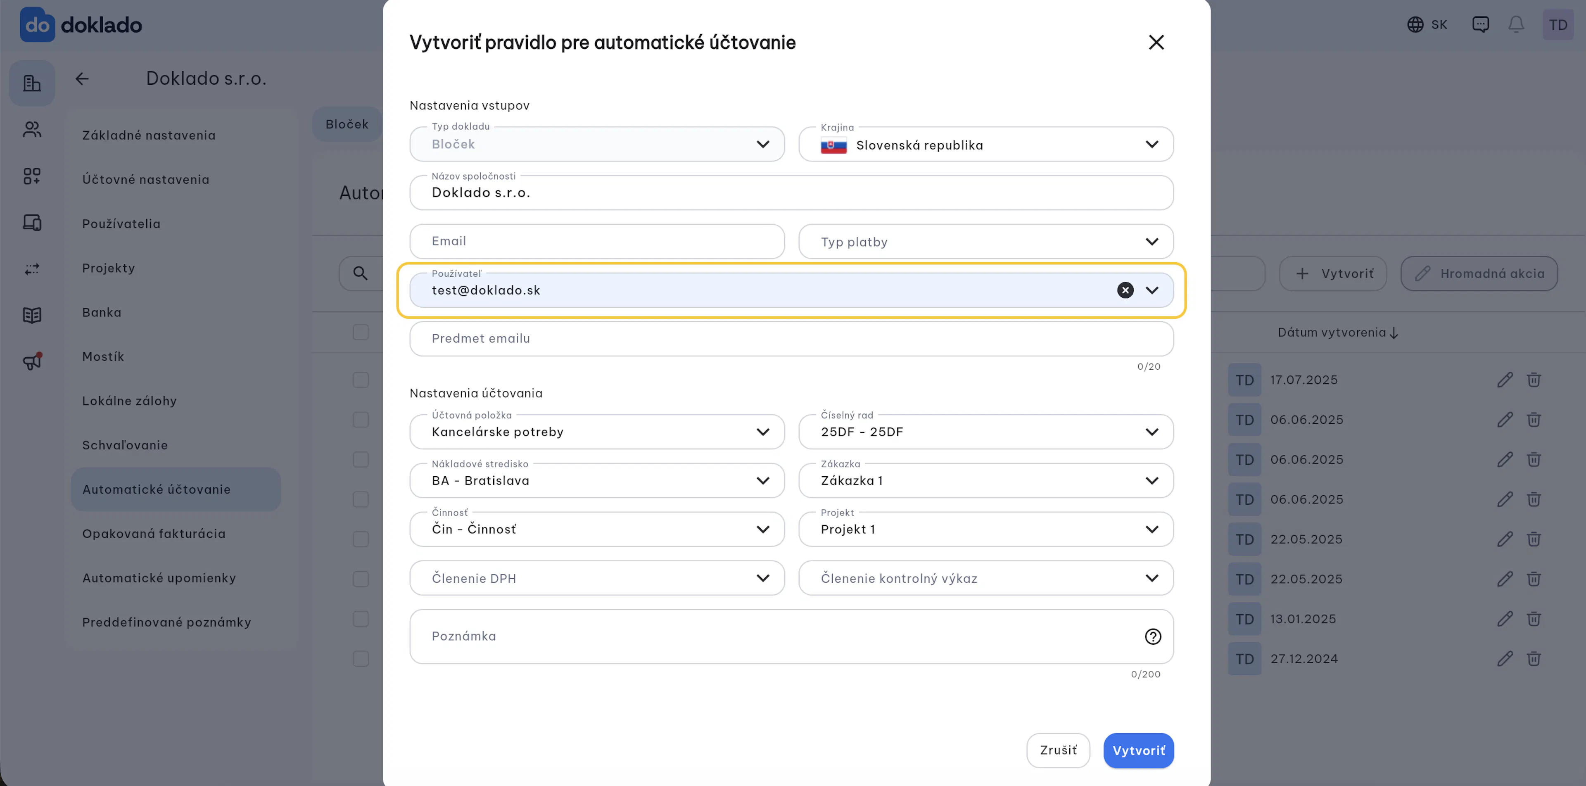This screenshot has height=786, width=1586.
Task: Edit the rule dated 27.12.2024
Action: tap(1504, 659)
